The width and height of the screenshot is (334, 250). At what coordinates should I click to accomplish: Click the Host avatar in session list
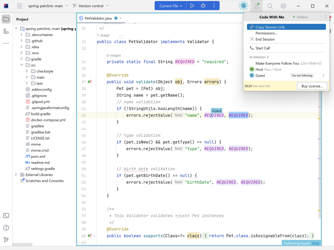click(252, 69)
